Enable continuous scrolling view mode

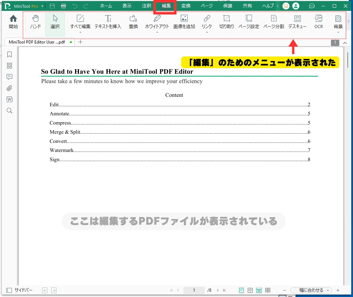[x=259, y=290]
